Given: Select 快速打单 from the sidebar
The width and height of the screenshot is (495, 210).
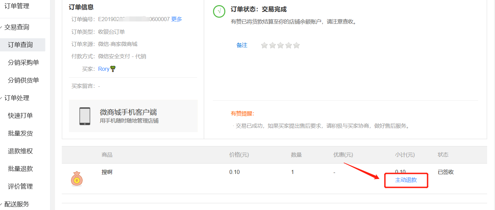Looking at the screenshot, I should pyautogui.click(x=20, y=116).
